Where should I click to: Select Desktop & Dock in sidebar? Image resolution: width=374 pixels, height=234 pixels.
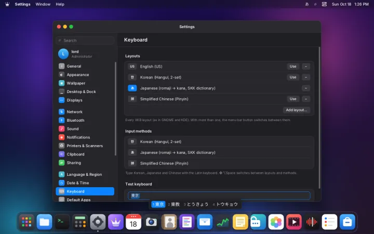click(85, 92)
